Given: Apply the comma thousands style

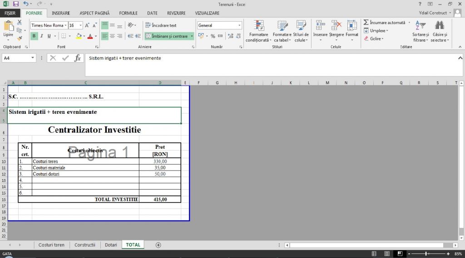Looking at the screenshot, I should click(x=220, y=36).
